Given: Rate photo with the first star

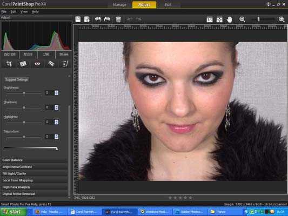Looking at the screenshot, I should [x=170, y=198].
